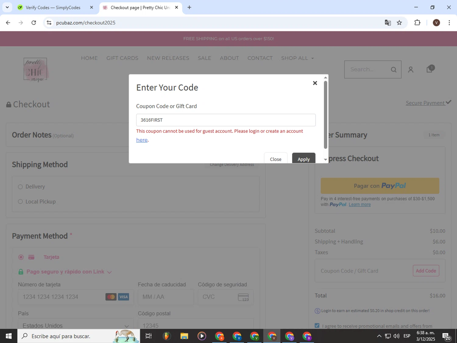This screenshot has width=457, height=343.
Task: Open HOME menu item
Action: point(89,58)
